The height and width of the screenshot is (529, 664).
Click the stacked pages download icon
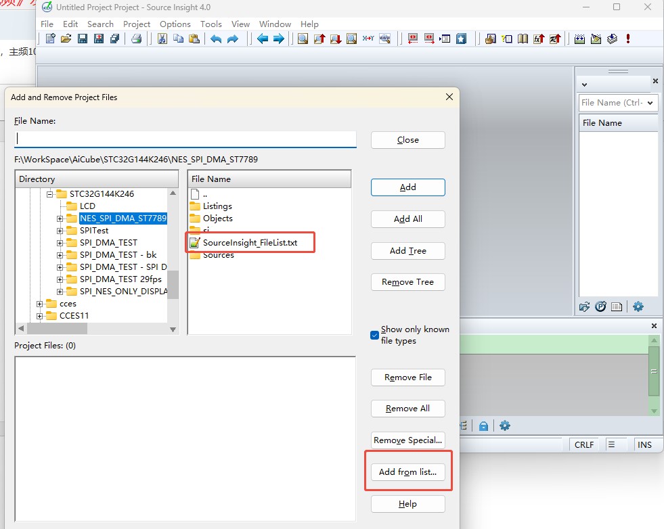613,39
